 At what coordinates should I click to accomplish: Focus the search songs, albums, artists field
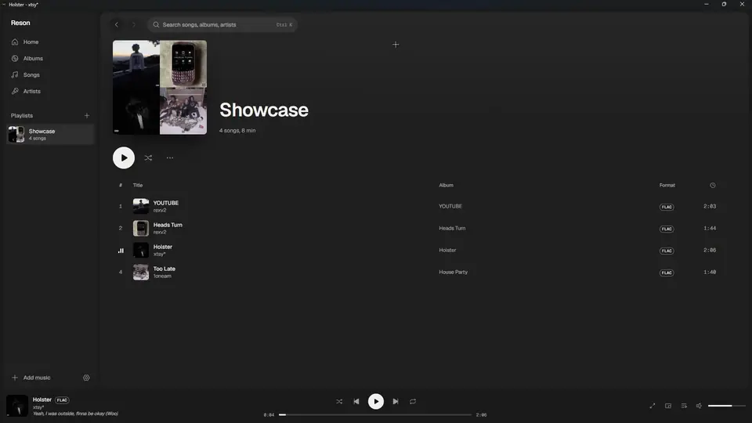(x=222, y=25)
